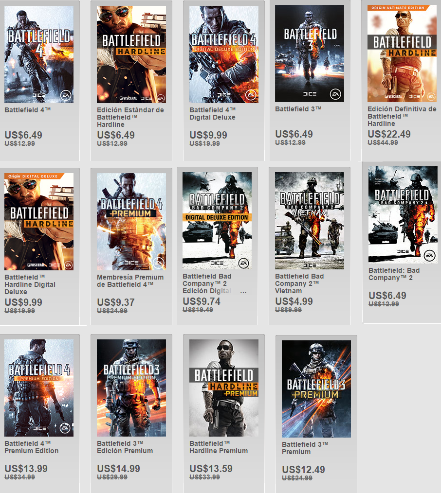The width and height of the screenshot is (441, 493).
Task: Click the ellipsis after 'Edición Digital'
Action: tap(243, 292)
